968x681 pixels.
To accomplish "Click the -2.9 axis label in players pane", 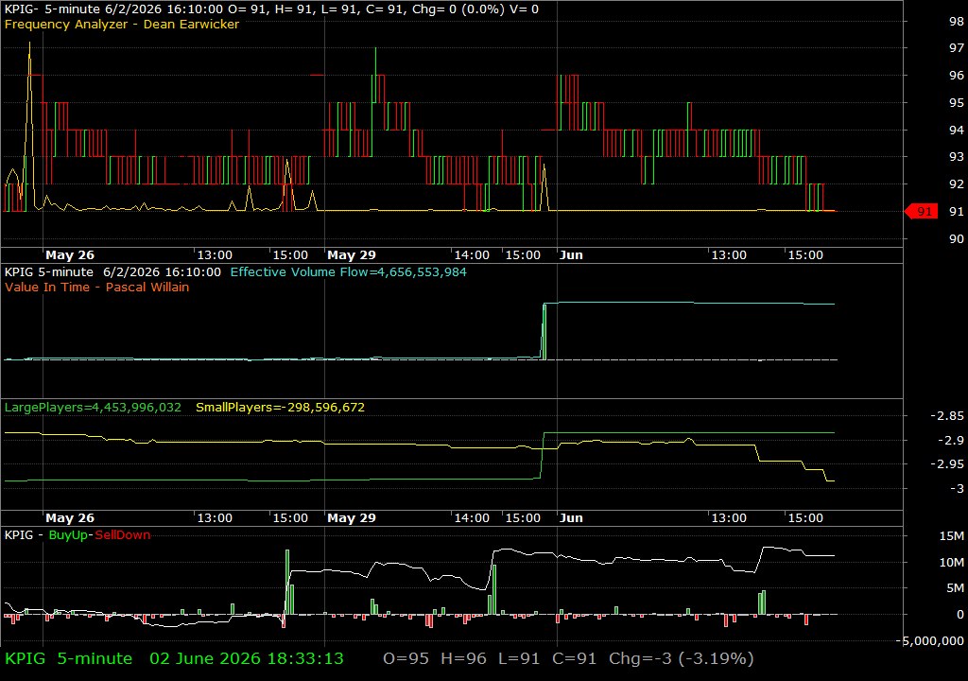I will [950, 440].
